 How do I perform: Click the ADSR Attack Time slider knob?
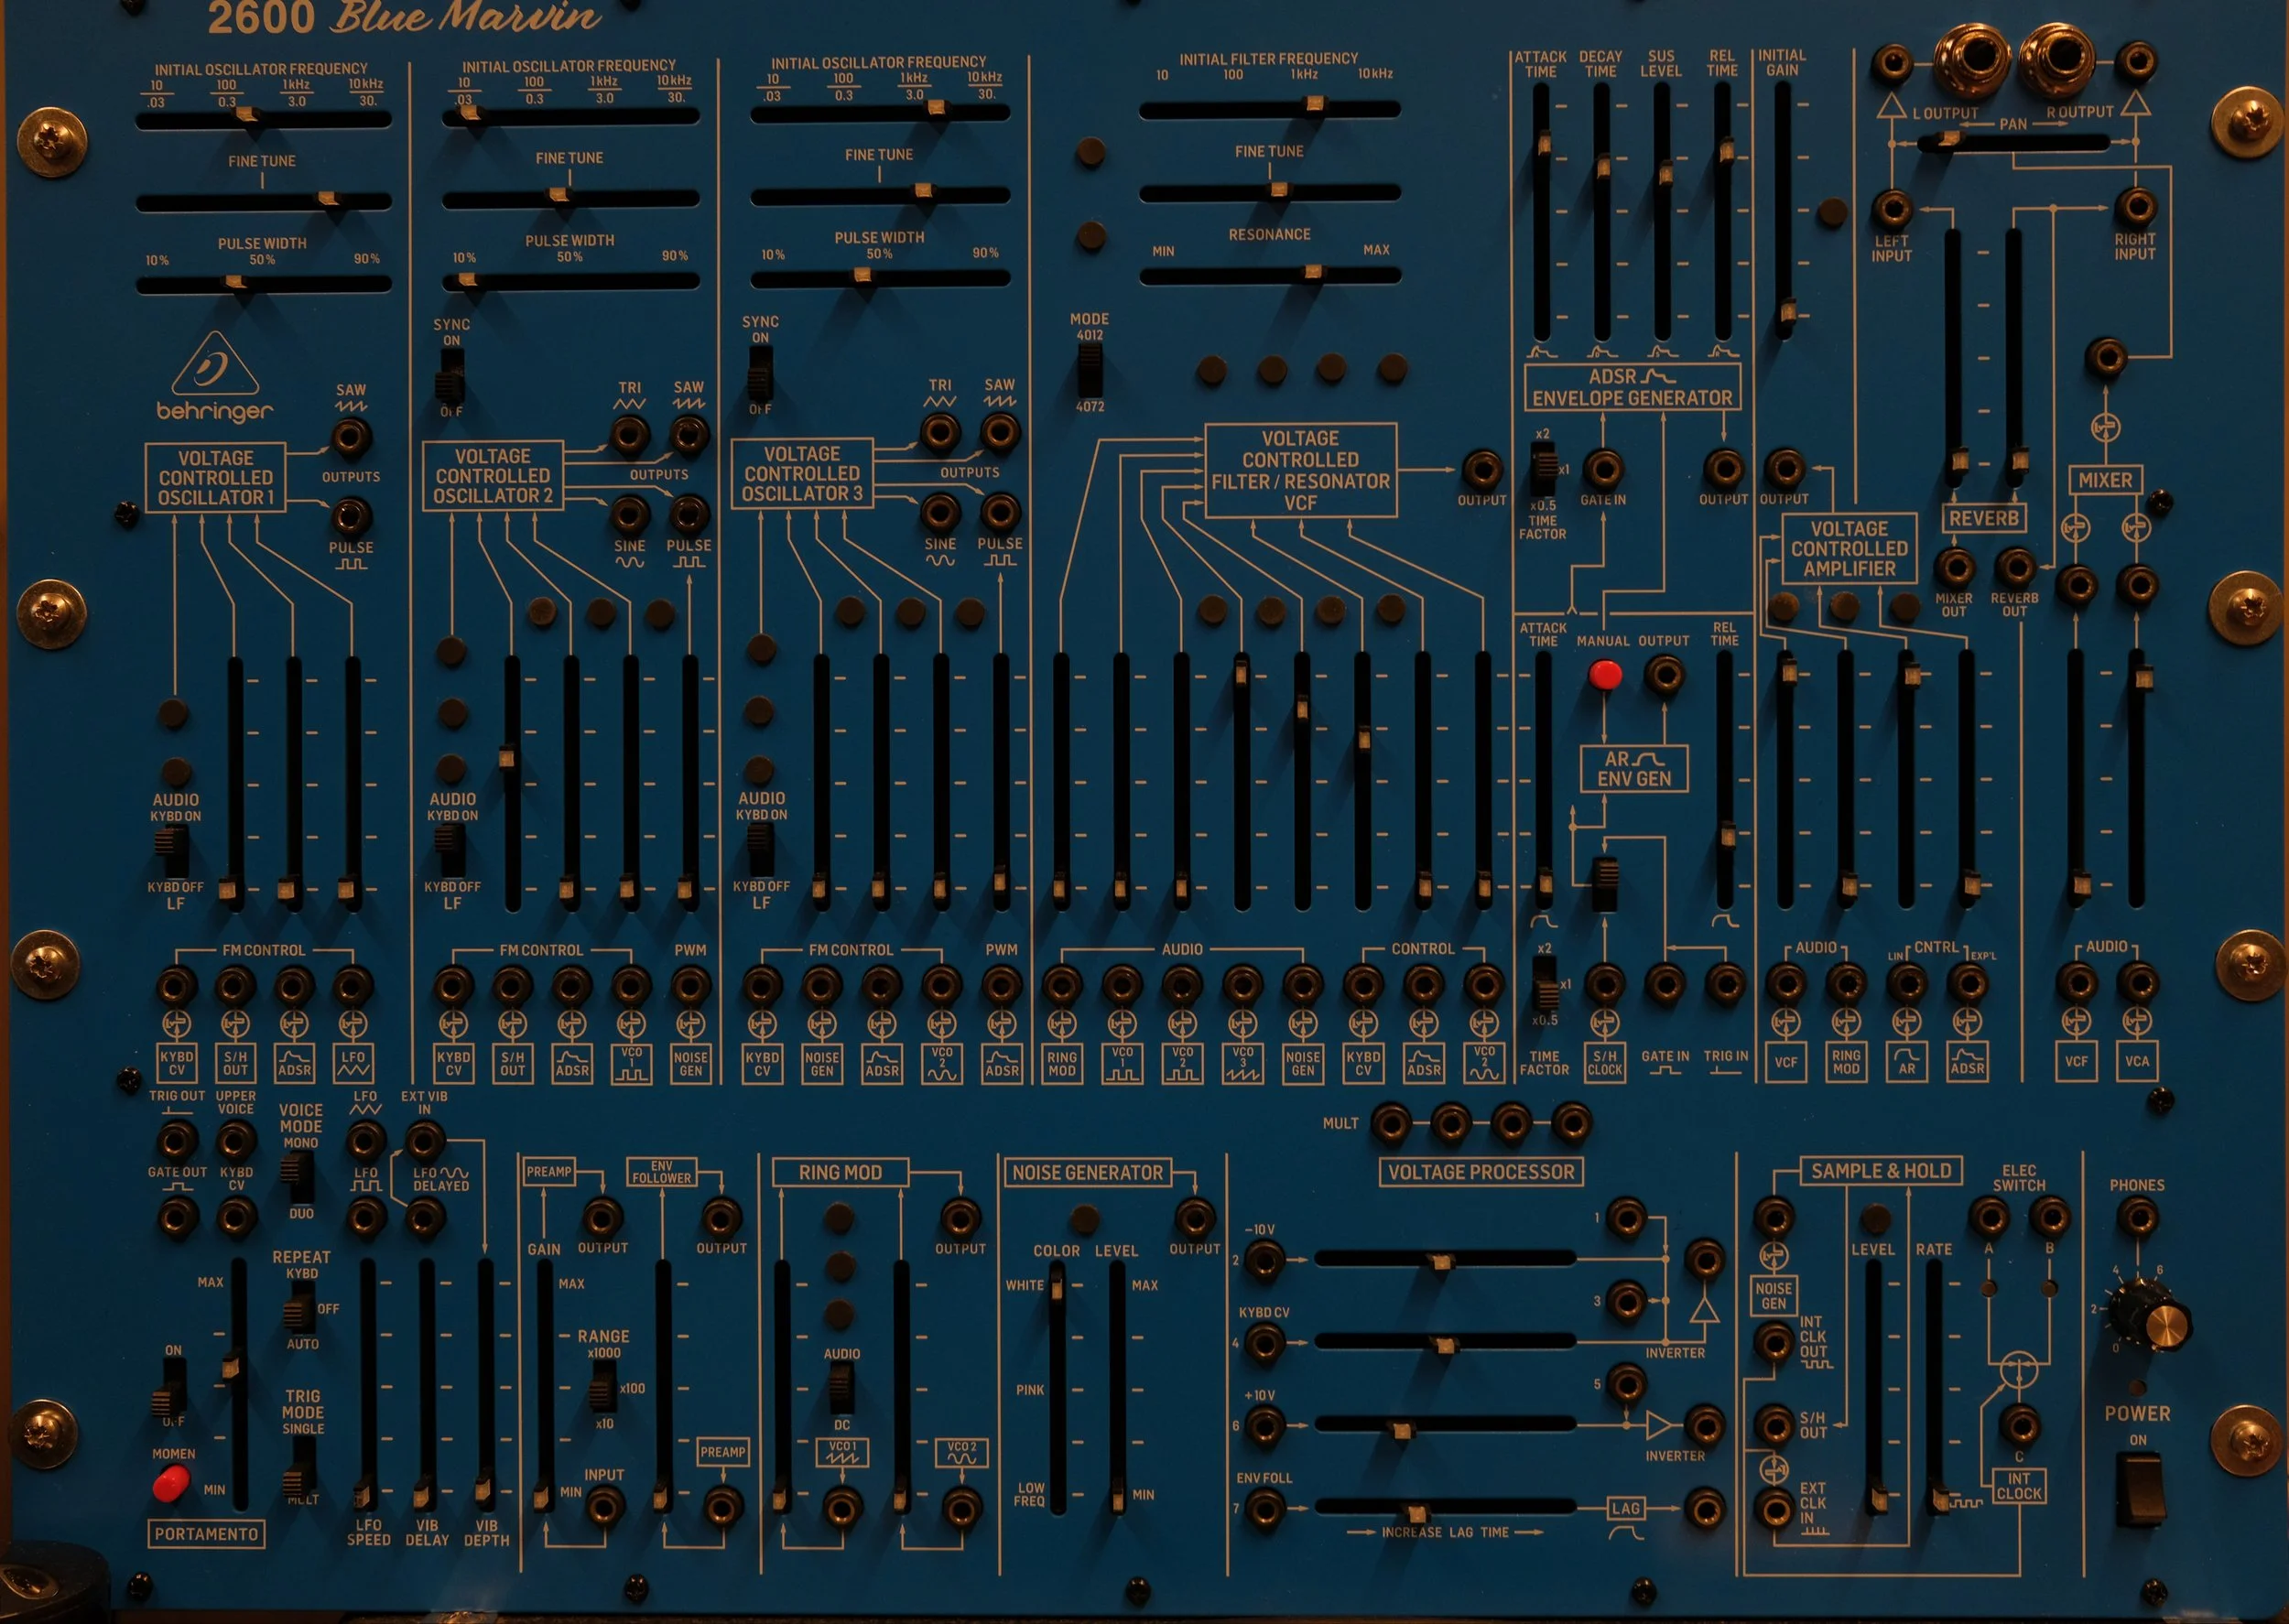click(1543, 144)
